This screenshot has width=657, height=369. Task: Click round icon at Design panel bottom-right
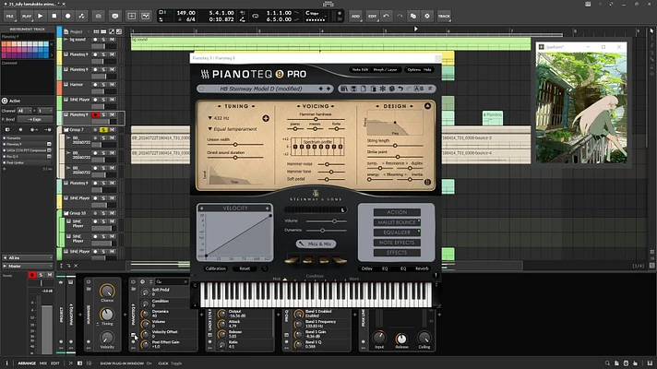point(427,183)
